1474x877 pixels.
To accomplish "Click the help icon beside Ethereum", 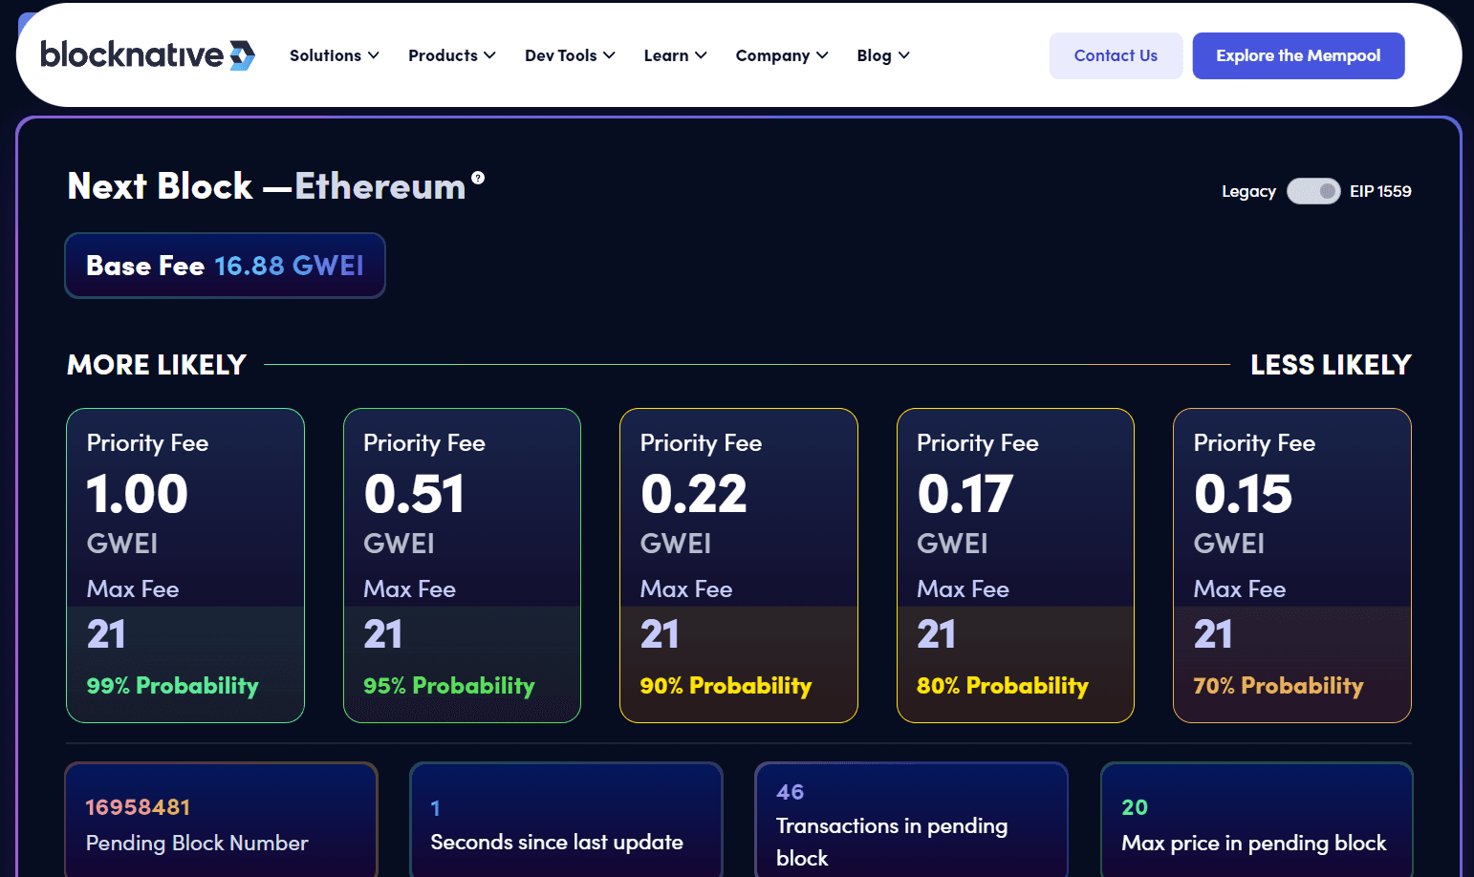I will pos(478,178).
